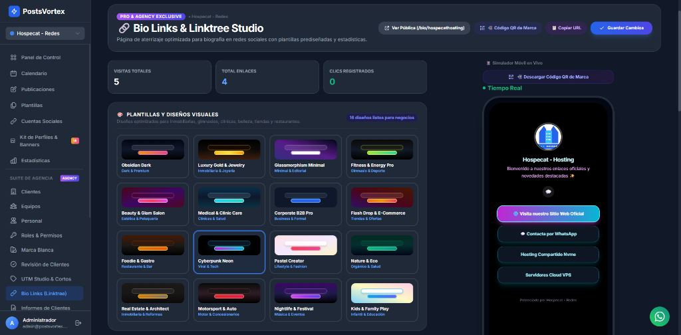Click Contacta por WhatsApp preview link
The image size is (681, 335).
(x=548, y=234)
